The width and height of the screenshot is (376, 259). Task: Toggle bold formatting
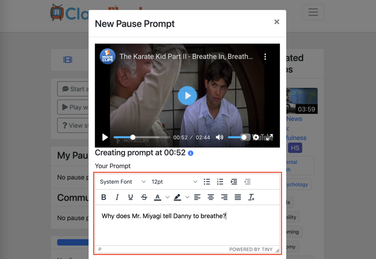pos(104,197)
